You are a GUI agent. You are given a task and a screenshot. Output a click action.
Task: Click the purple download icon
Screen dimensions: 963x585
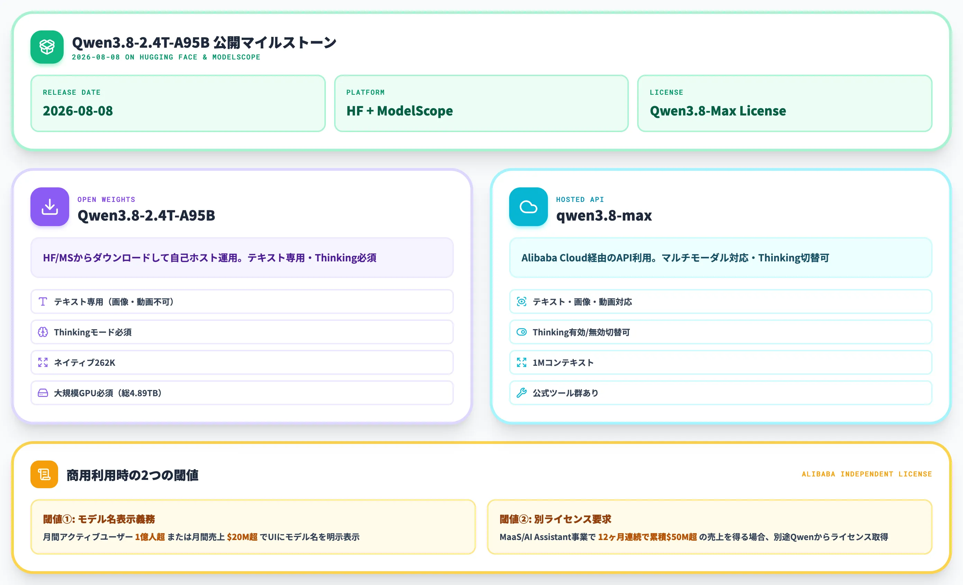coord(49,207)
